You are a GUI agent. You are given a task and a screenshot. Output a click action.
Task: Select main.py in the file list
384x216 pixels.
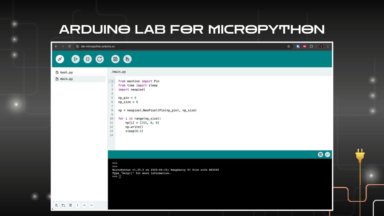80,79
